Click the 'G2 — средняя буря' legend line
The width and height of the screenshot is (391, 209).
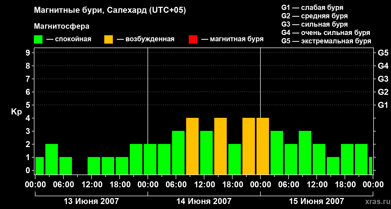pos(314,16)
